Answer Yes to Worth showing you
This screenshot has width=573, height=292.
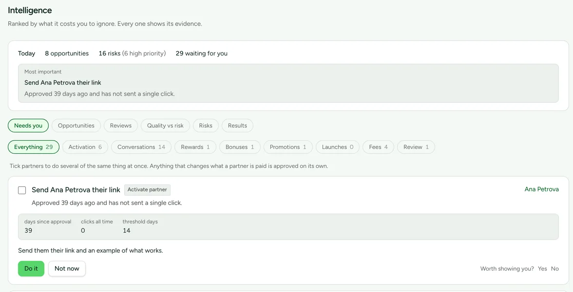(542, 269)
